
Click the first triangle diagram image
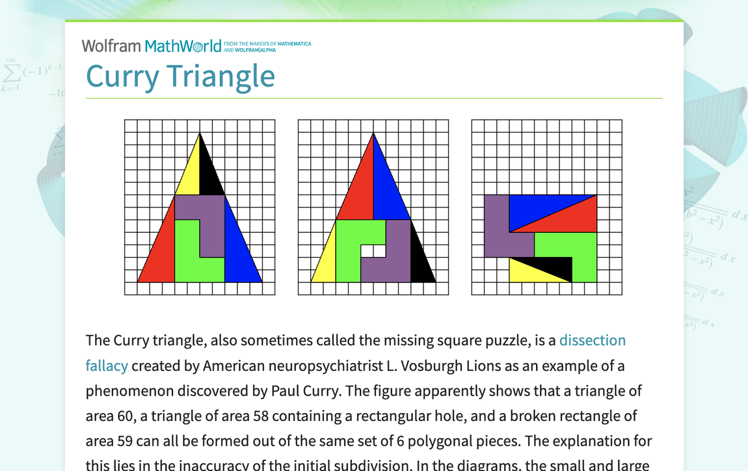[x=199, y=207]
